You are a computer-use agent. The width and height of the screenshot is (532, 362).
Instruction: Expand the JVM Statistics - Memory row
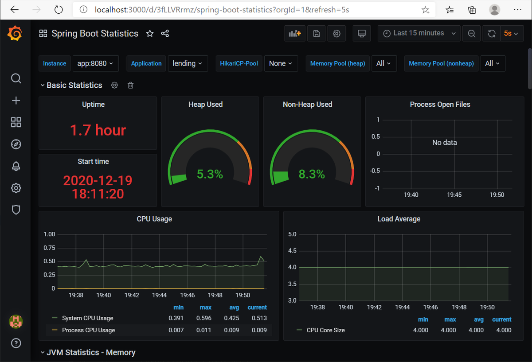[x=88, y=352]
